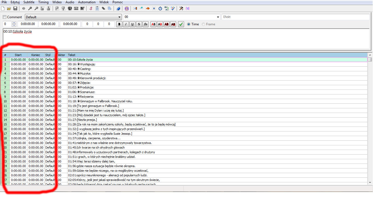Select the Styles Manager pink S icon
The image size is (373, 209).
pyautogui.click(x=91, y=8)
